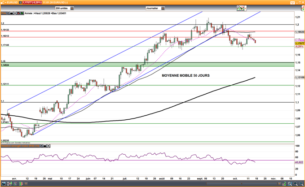Zoom in with the rightmost magnifier

(301, 183)
